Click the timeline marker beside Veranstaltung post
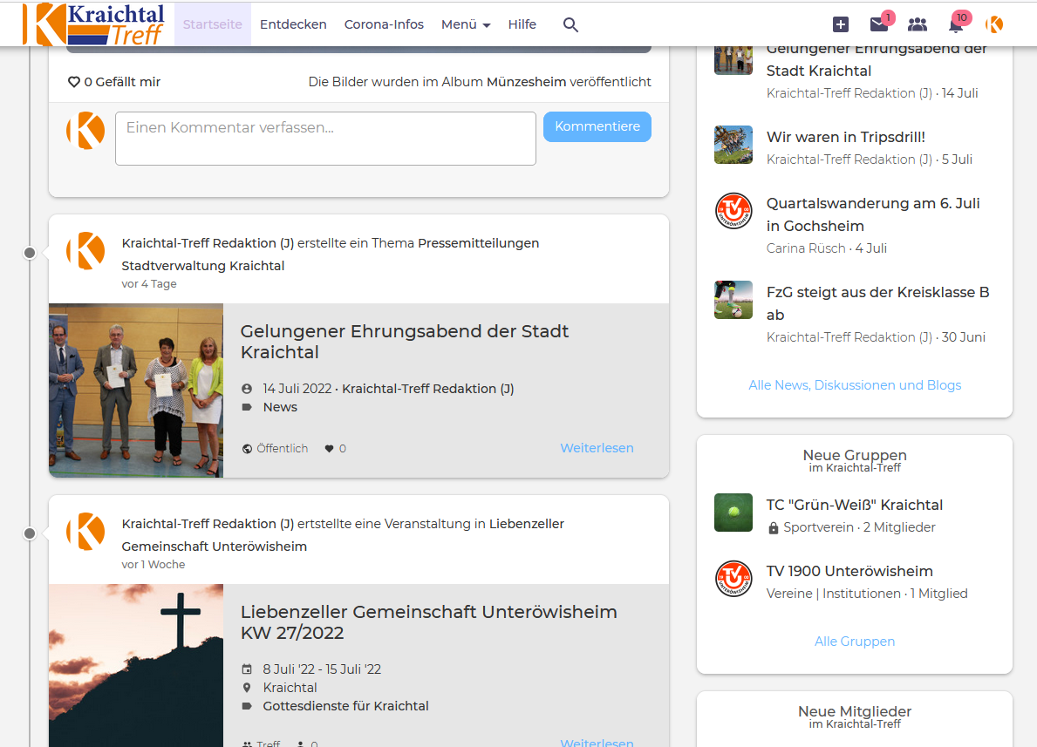The width and height of the screenshot is (1037, 747). 30,533
